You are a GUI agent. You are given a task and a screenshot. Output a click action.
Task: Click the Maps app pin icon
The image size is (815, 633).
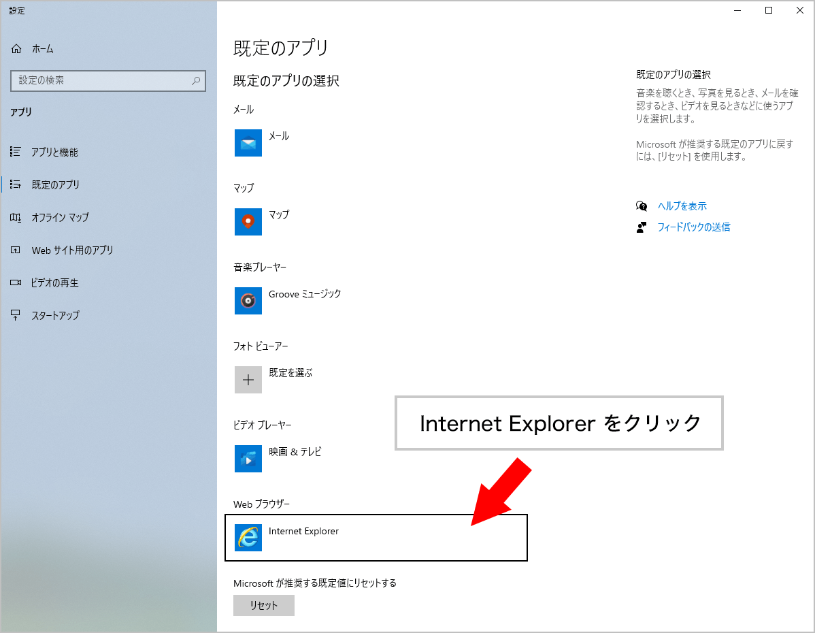click(248, 222)
